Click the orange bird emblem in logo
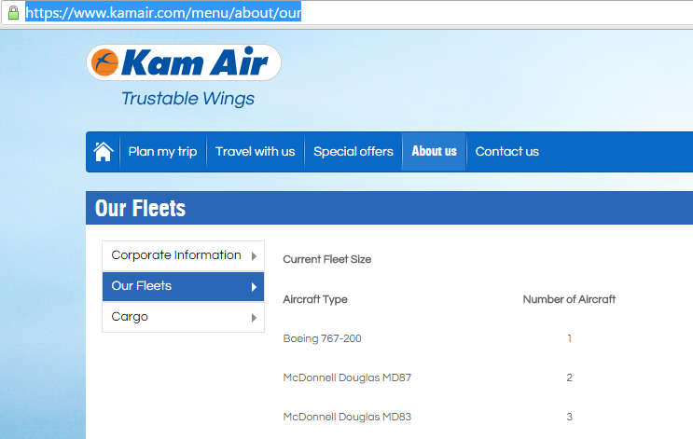693x439 pixels. pyautogui.click(x=105, y=63)
